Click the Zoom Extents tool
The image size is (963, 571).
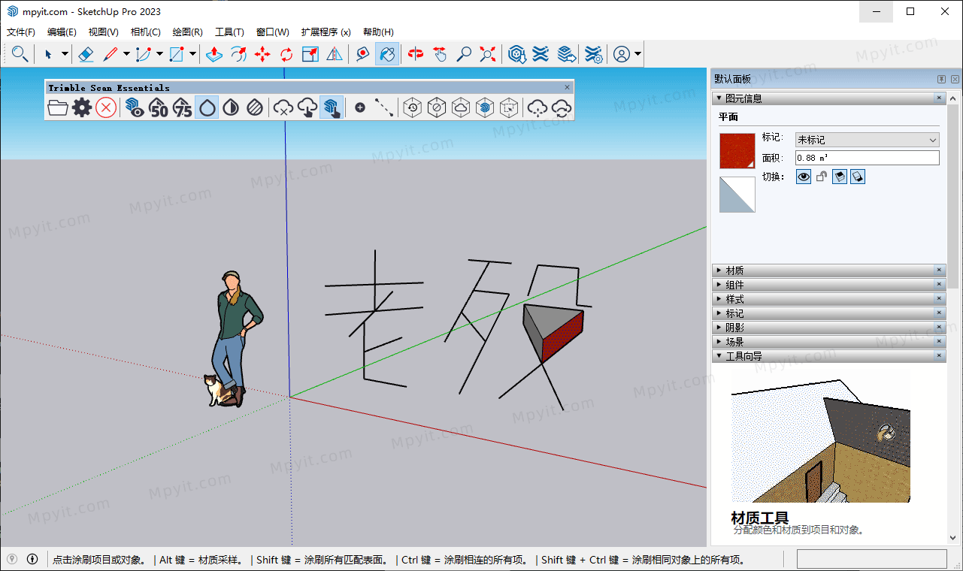[488, 54]
